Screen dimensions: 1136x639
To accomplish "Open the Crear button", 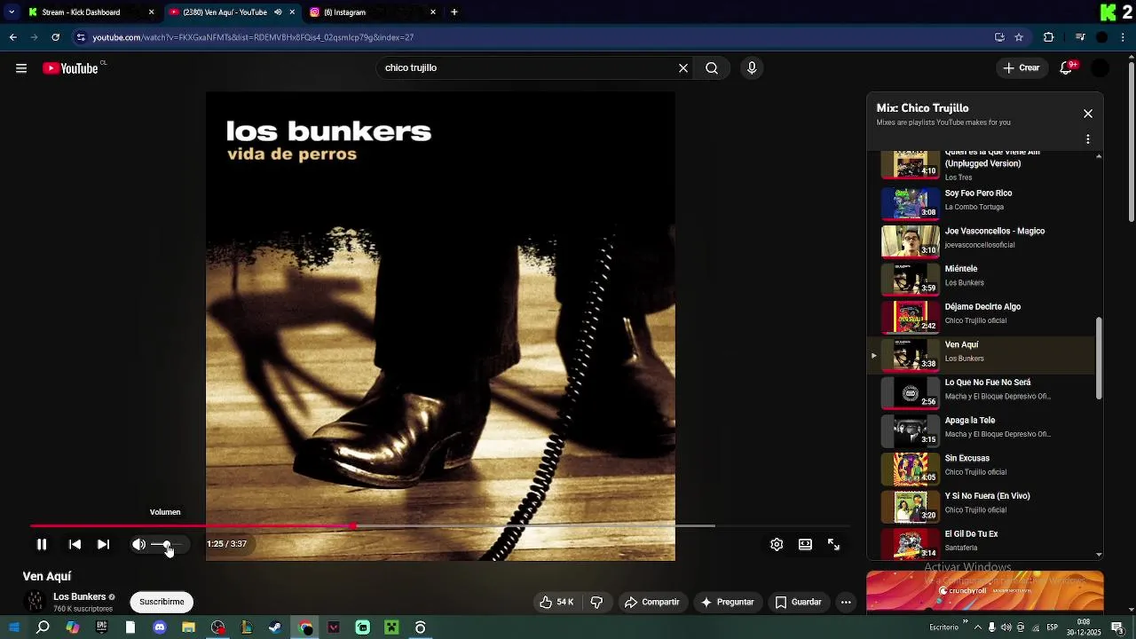I will 1022,68.
